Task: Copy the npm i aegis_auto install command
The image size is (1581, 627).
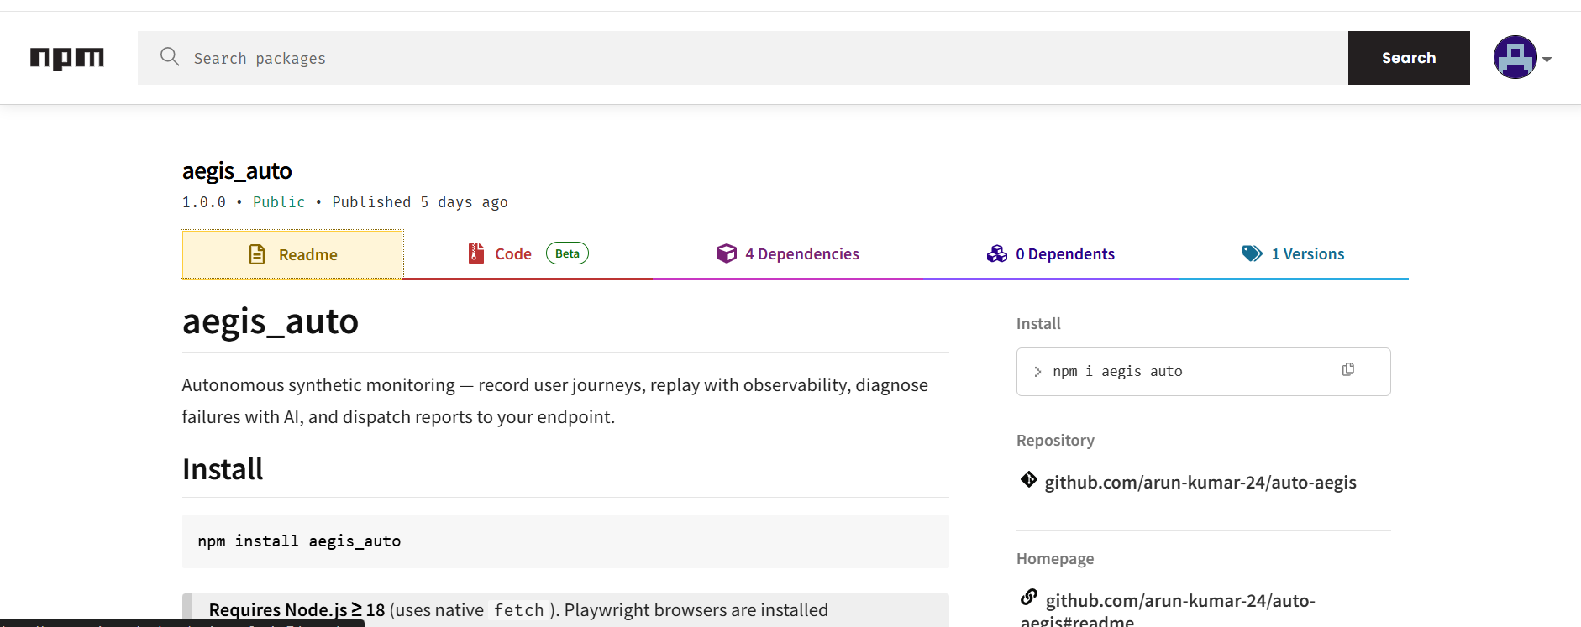Action: click(x=1348, y=369)
